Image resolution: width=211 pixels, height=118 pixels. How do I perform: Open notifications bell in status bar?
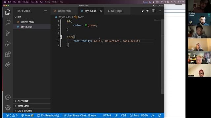[160, 115]
